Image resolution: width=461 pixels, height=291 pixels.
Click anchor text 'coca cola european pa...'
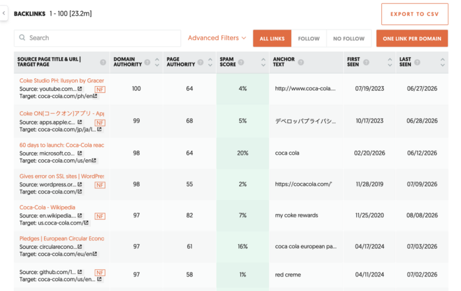point(306,246)
